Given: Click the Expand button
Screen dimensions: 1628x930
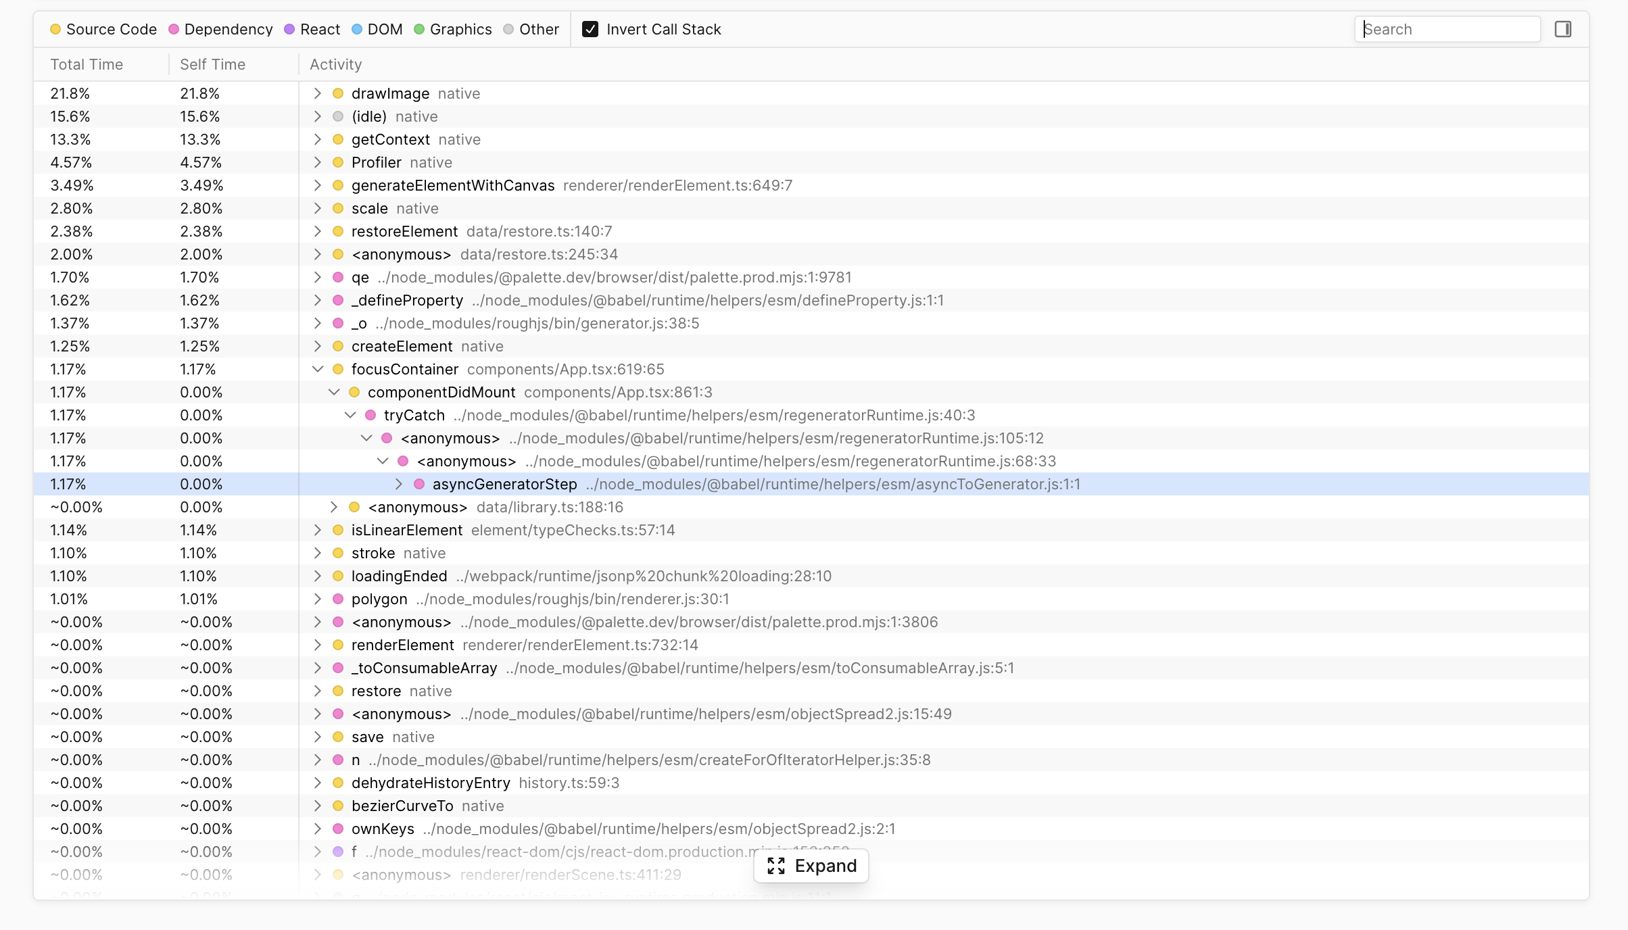Looking at the screenshot, I should point(811,866).
